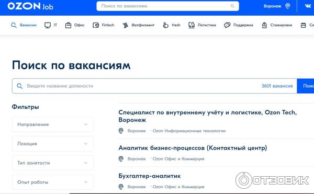Click the chevron in Тип занятости dropdown
Viewport: 314px width, 194px height.
pyautogui.click(x=86, y=163)
